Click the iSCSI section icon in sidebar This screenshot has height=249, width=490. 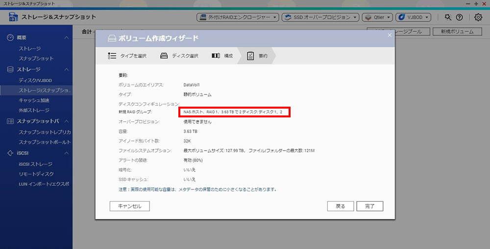coord(10,153)
